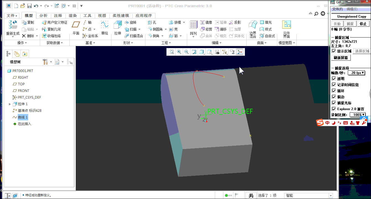Click the 自由式 (Freestyle) tool

[x=267, y=36]
